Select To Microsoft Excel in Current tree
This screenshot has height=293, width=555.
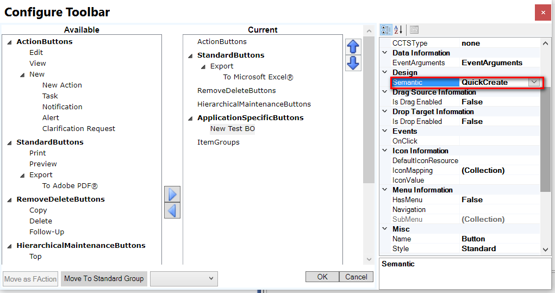point(258,77)
